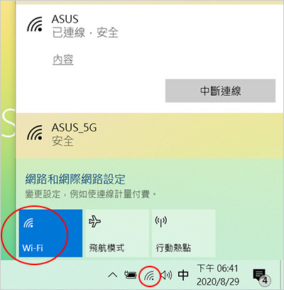Click the 安全 label under ASUS_5G

click(62, 141)
